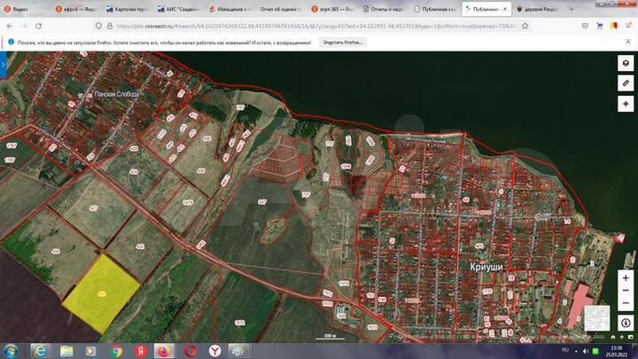This screenshot has width=638, height=359.
Task: Open the Windows Start menu
Action: click(x=12, y=350)
